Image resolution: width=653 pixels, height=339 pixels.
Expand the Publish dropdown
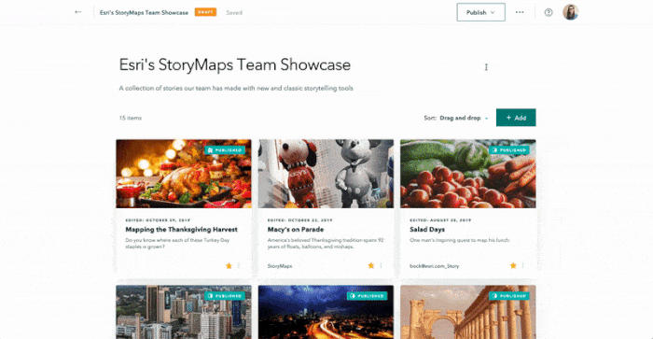481,12
